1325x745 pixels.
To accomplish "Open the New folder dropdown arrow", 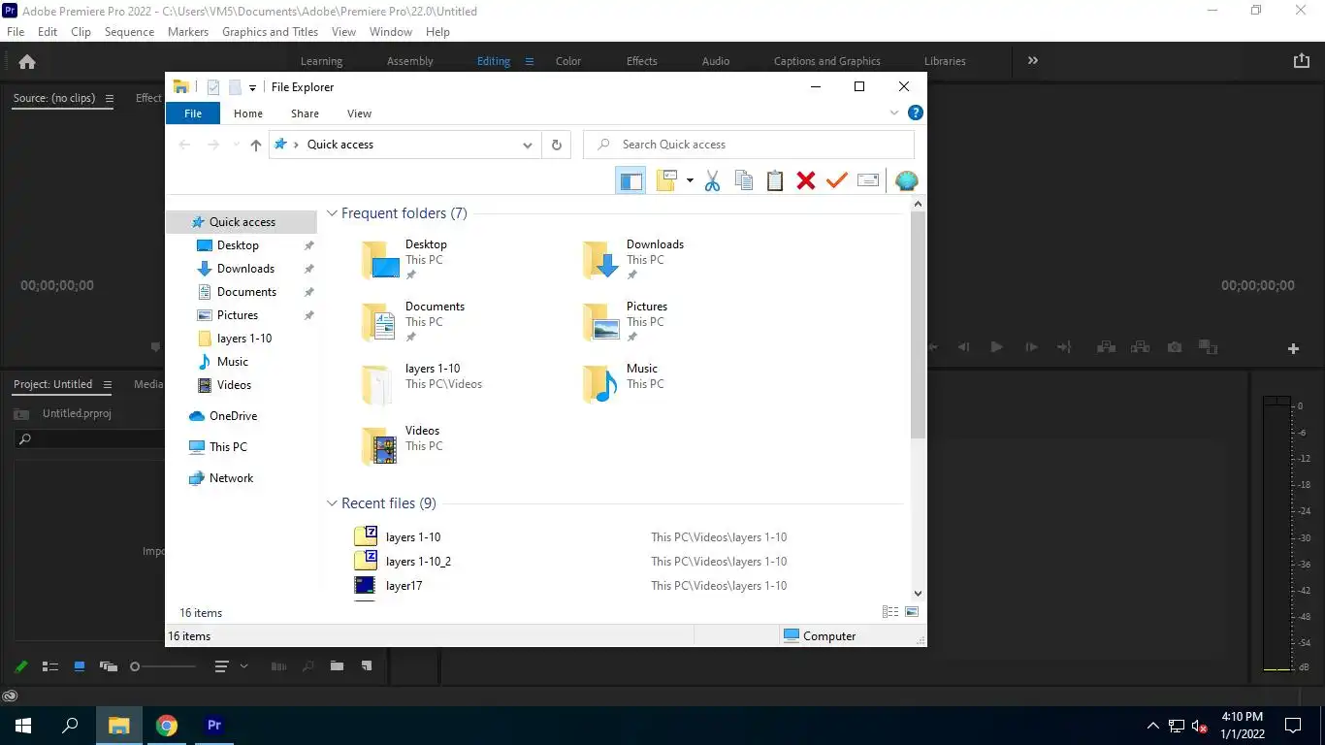I will click(x=690, y=180).
